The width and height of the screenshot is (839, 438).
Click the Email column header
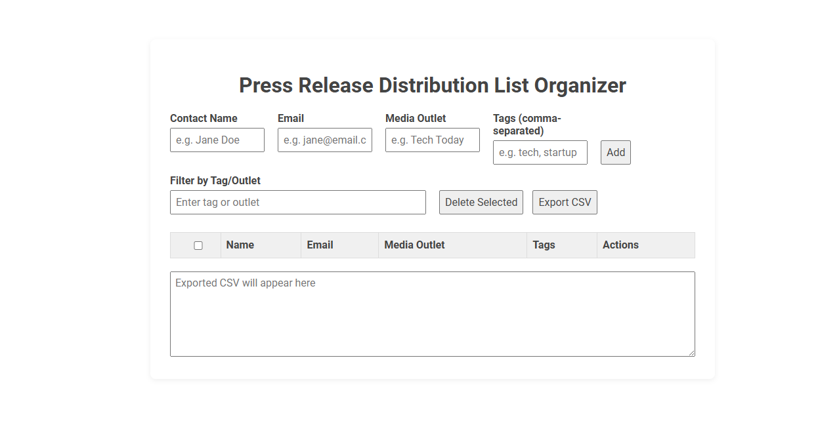click(320, 245)
